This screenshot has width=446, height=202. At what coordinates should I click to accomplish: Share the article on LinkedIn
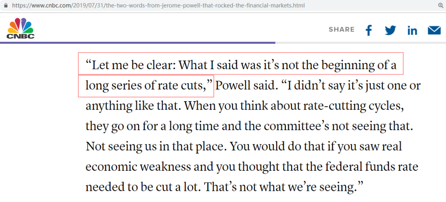pyautogui.click(x=412, y=30)
